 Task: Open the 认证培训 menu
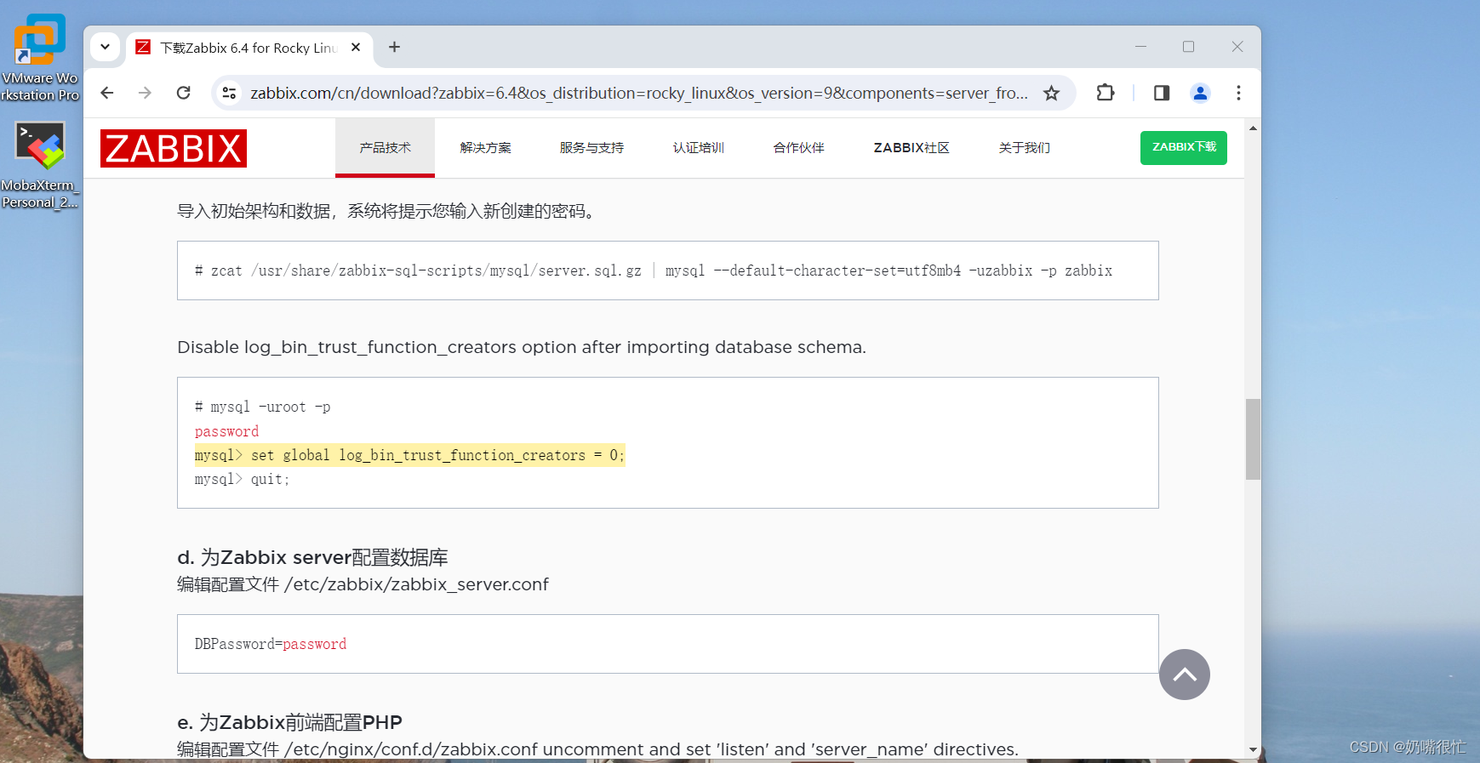tap(698, 147)
